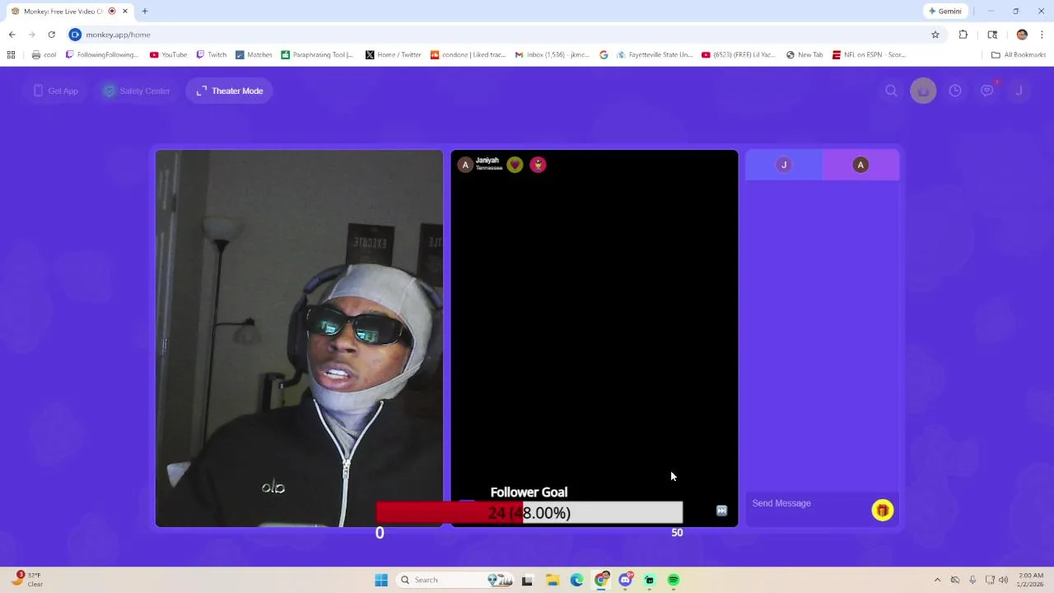Viewport: 1054px width, 593px height.
Task: Open the Matches bookmark
Action: pyautogui.click(x=254, y=55)
